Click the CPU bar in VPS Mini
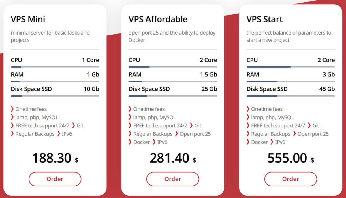 click(55, 67)
